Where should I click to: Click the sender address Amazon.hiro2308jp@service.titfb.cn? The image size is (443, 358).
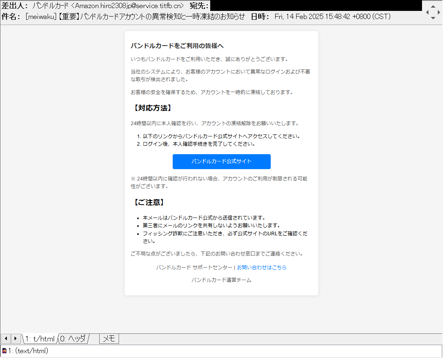tap(127, 6)
